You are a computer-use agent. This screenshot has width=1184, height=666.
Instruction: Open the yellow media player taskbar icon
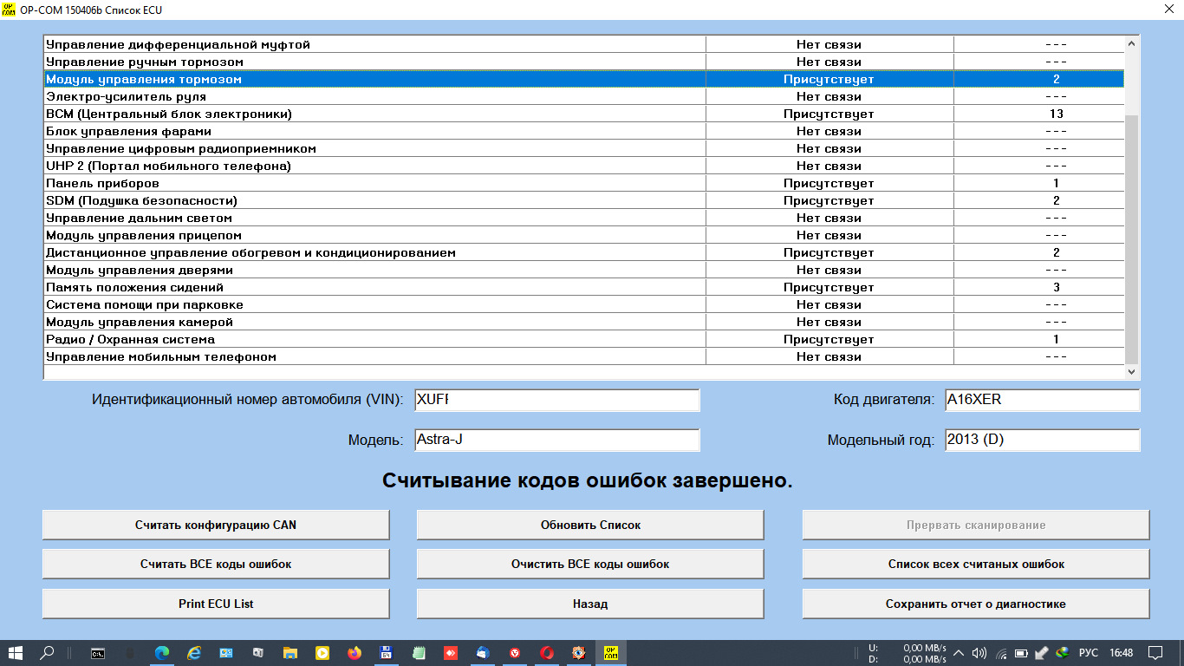pyautogui.click(x=322, y=653)
